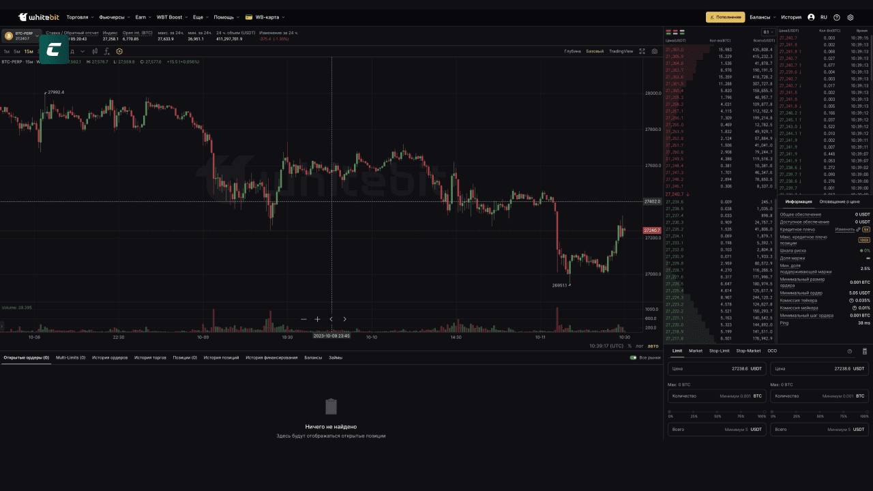The height and width of the screenshot is (491, 873).
Task: Open the История финансирования tab
Action: 271,357
